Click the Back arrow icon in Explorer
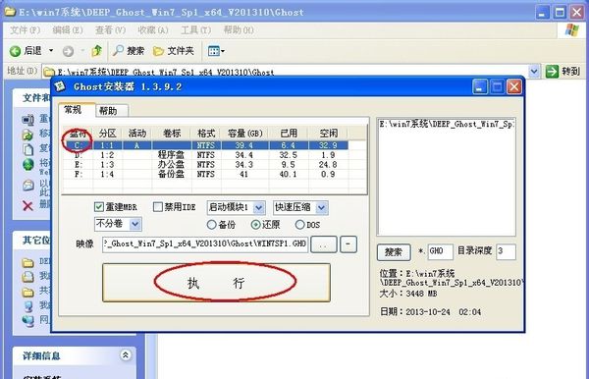589x379 pixels. pos(15,51)
